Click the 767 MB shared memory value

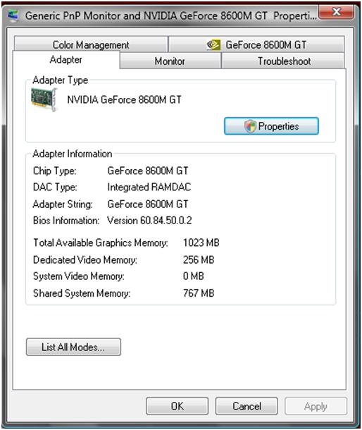pyautogui.click(x=199, y=293)
